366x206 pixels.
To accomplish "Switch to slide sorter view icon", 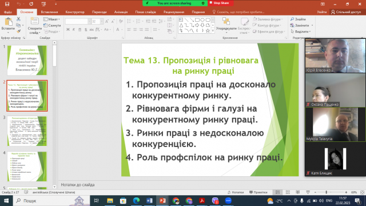I will click(288, 192).
